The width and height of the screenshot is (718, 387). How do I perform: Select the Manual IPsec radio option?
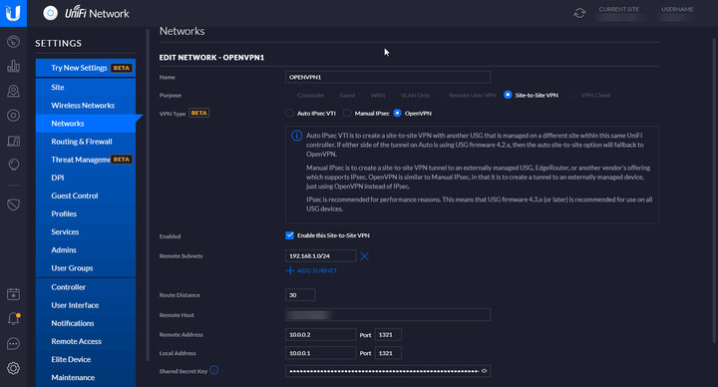[347, 113]
